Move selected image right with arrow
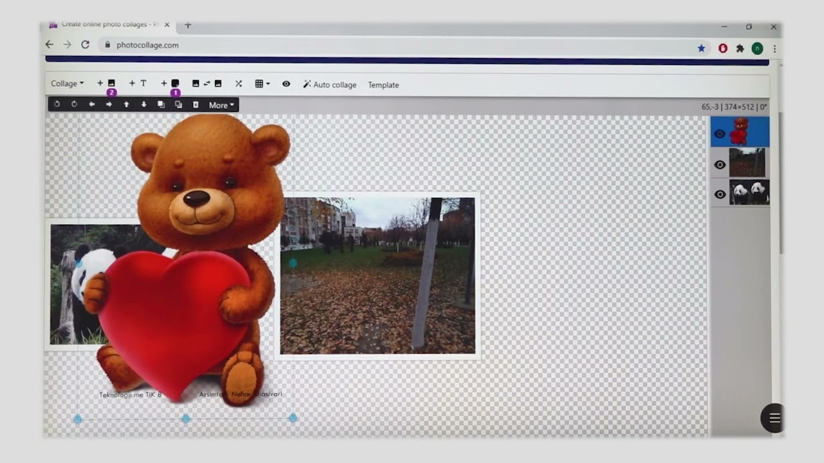Image resolution: width=824 pixels, height=463 pixels. tap(109, 104)
